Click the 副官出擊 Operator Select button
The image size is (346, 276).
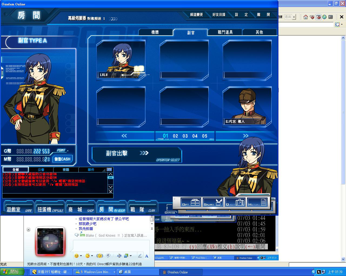click(x=137, y=154)
